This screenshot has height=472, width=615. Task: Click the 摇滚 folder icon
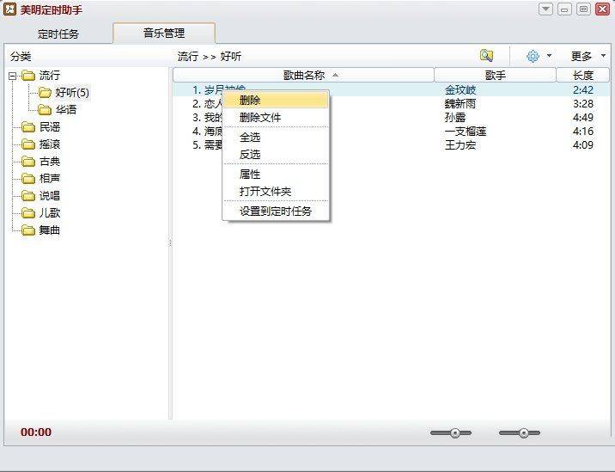coord(28,144)
